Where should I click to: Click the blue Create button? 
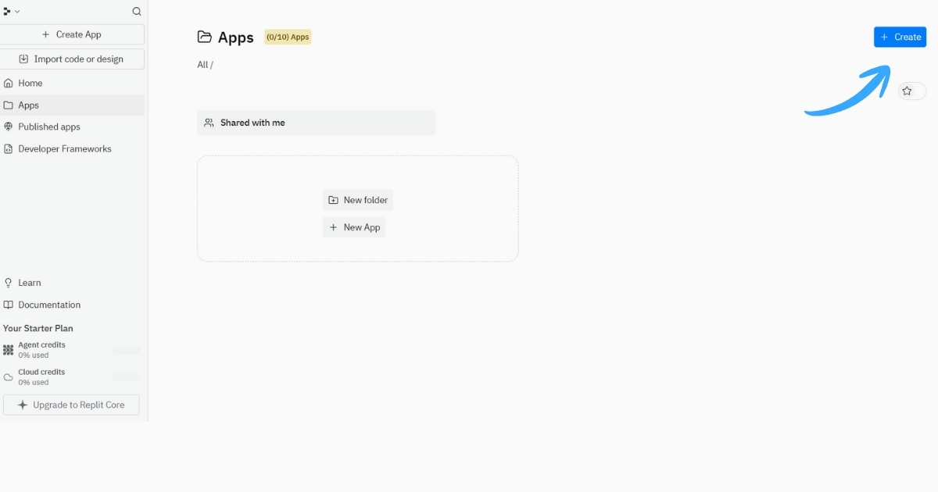pos(900,37)
